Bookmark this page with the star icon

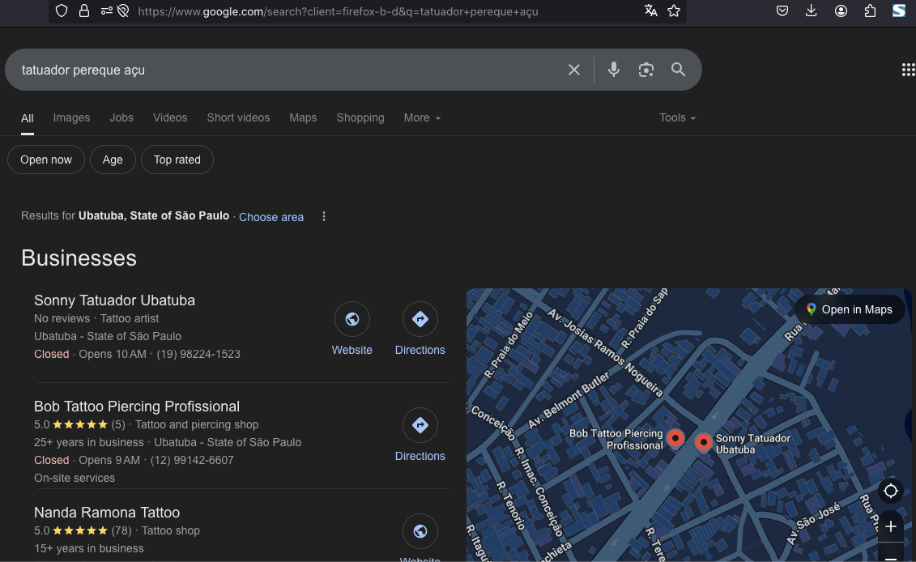(674, 11)
